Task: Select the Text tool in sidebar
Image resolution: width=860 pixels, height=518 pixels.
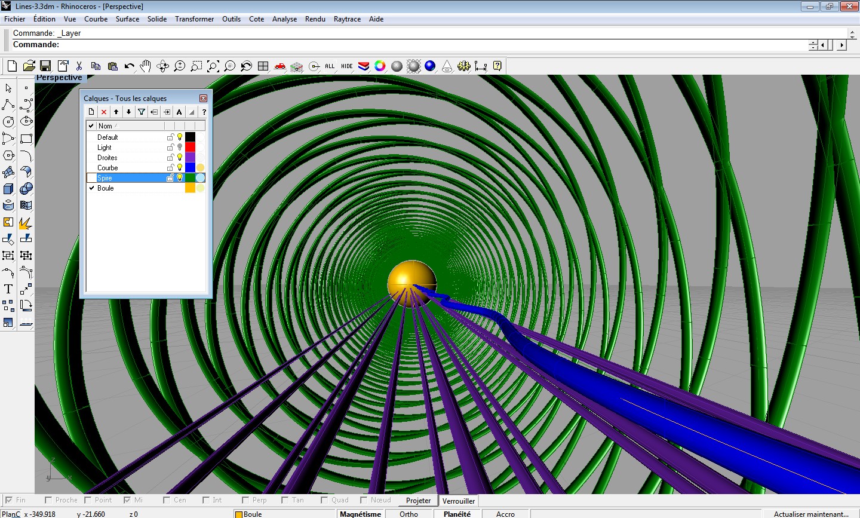Action: tap(8, 289)
